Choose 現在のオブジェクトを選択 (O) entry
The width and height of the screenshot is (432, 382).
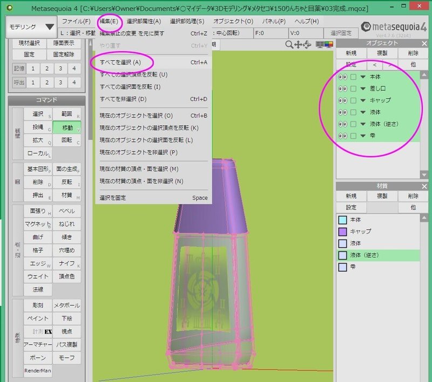click(153, 116)
